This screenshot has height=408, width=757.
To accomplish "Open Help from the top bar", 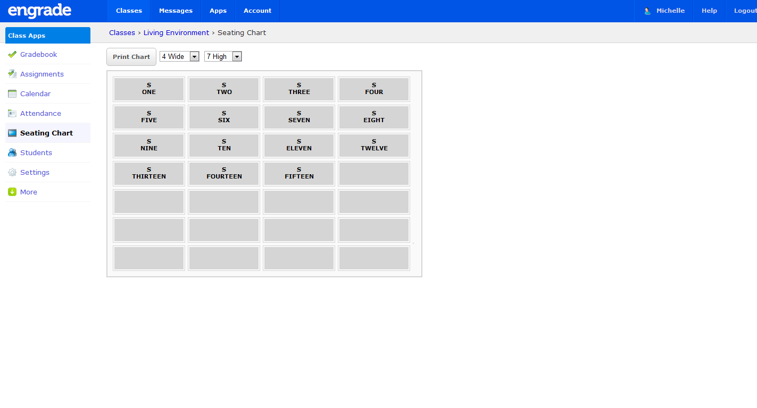I will 709,10.
